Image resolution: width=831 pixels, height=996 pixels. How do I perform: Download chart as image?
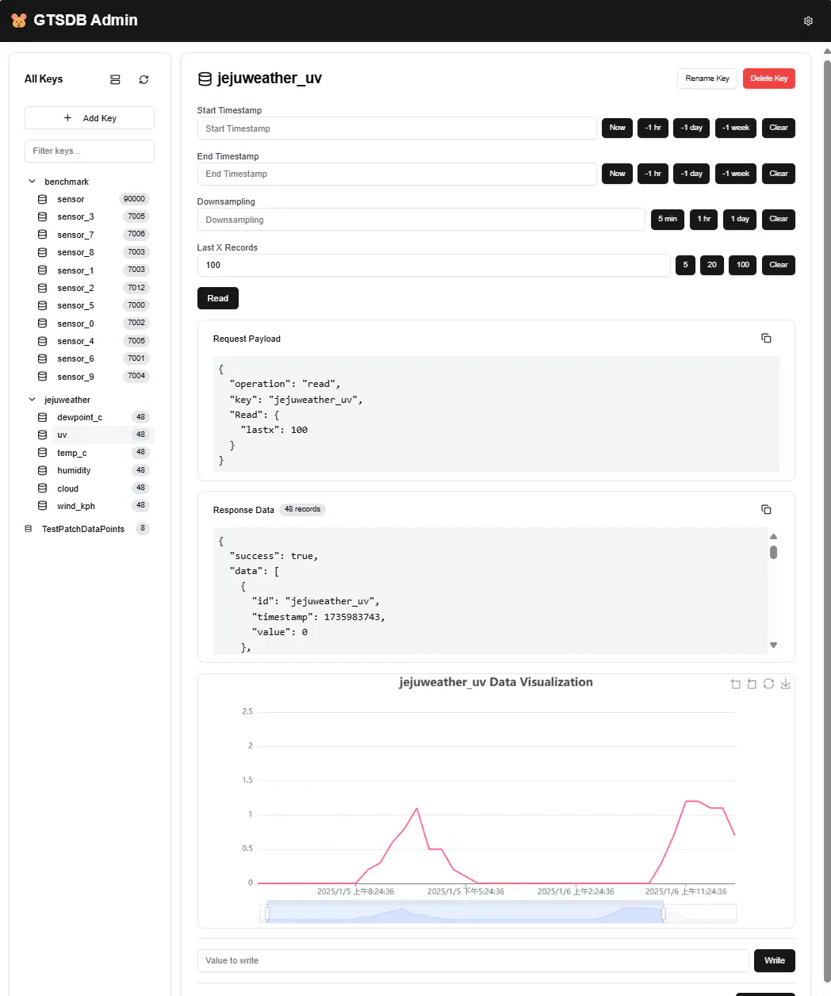pyautogui.click(x=785, y=684)
